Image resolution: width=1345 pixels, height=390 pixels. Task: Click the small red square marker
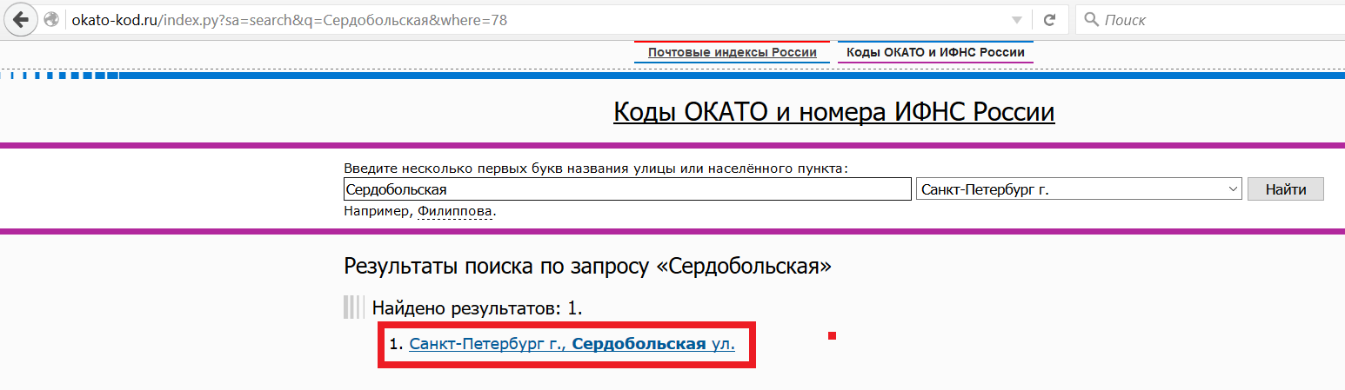832,335
